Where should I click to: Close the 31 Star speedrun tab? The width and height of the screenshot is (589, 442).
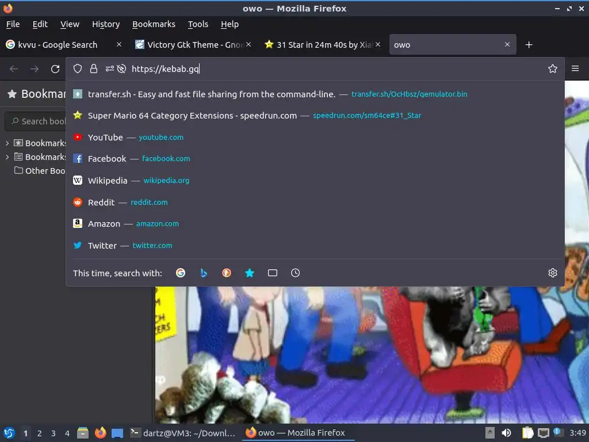[378, 44]
